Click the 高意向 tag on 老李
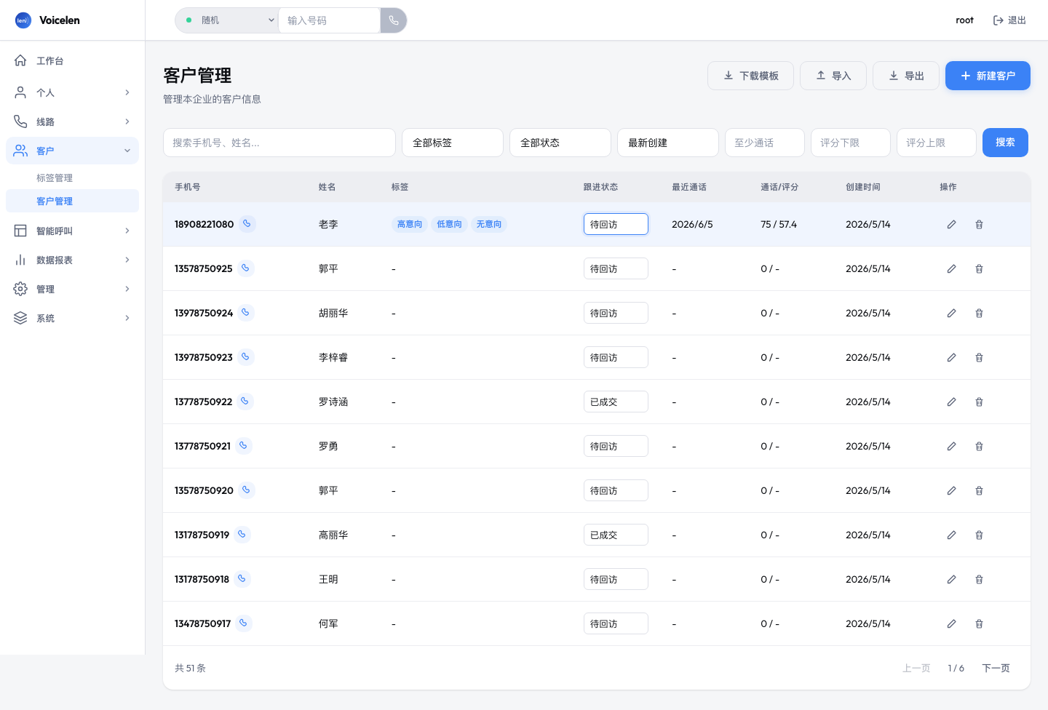Screen dimensions: 1048x710 pyautogui.click(x=410, y=224)
